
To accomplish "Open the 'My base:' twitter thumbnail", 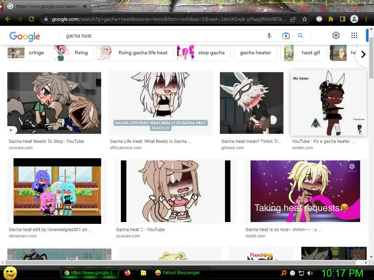I will [328, 103].
